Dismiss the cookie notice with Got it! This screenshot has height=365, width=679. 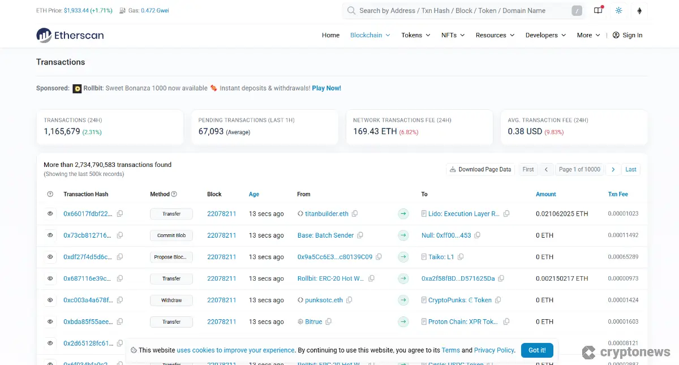(536, 350)
